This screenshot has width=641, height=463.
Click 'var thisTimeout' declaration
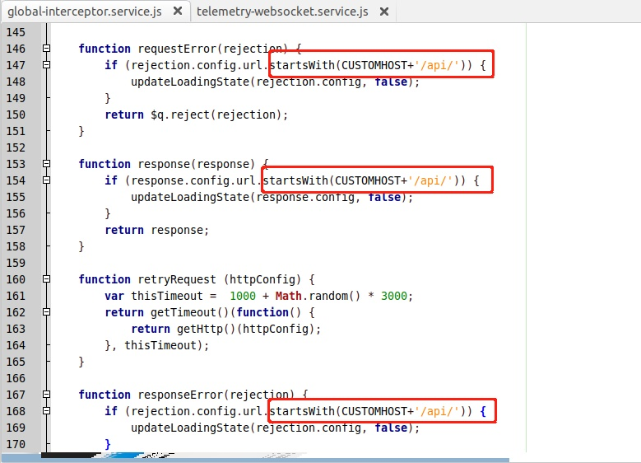click(154, 296)
